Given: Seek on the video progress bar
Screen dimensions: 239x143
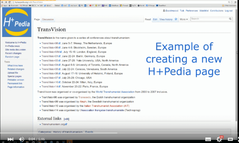Looking at the screenshot, I should coord(119,133).
